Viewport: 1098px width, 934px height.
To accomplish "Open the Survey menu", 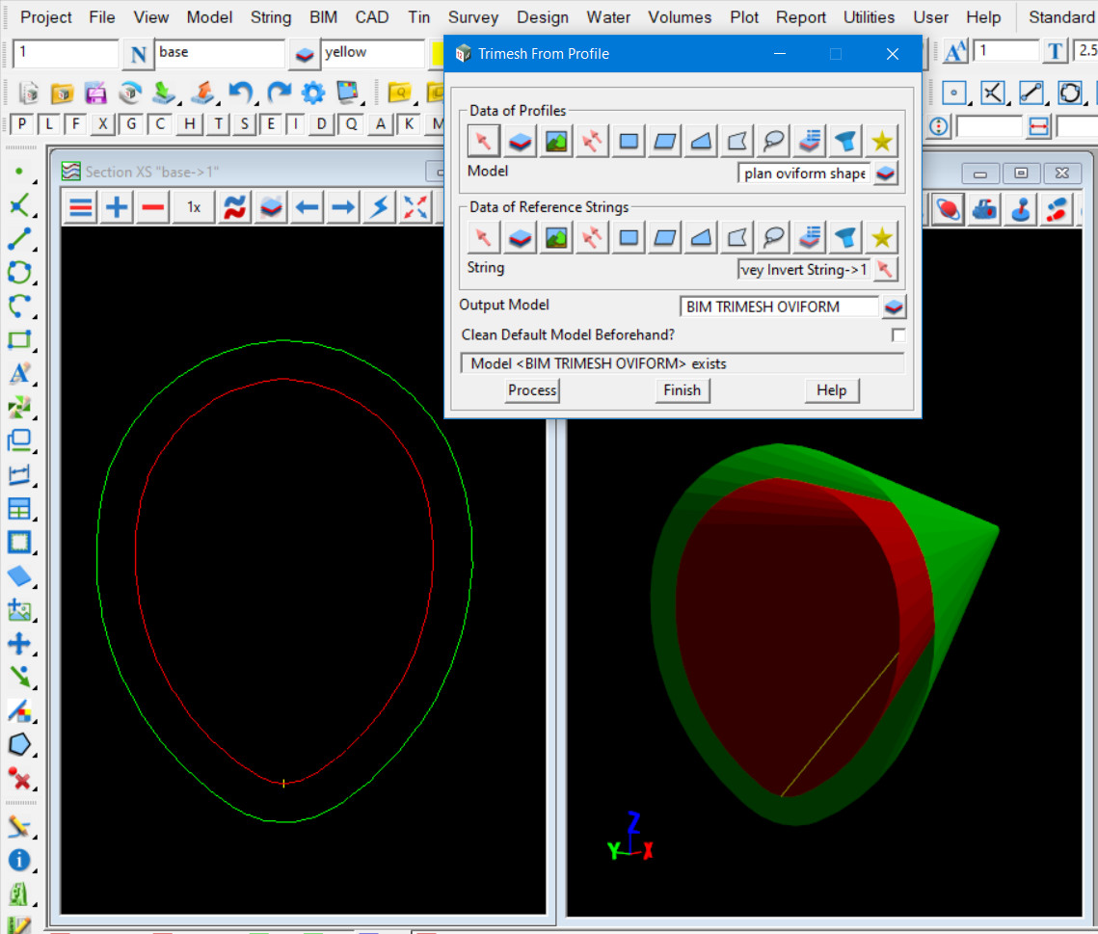I will click(473, 17).
